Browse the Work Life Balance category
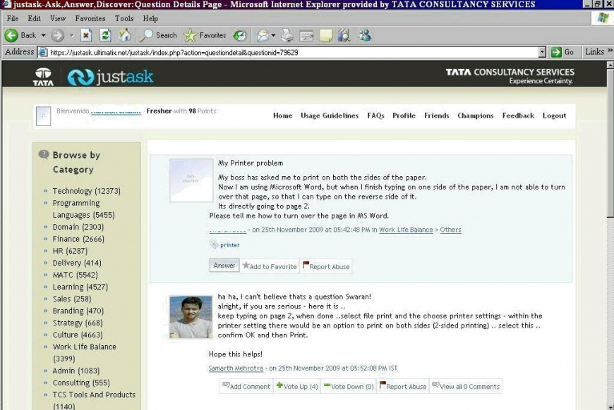 tap(84, 347)
